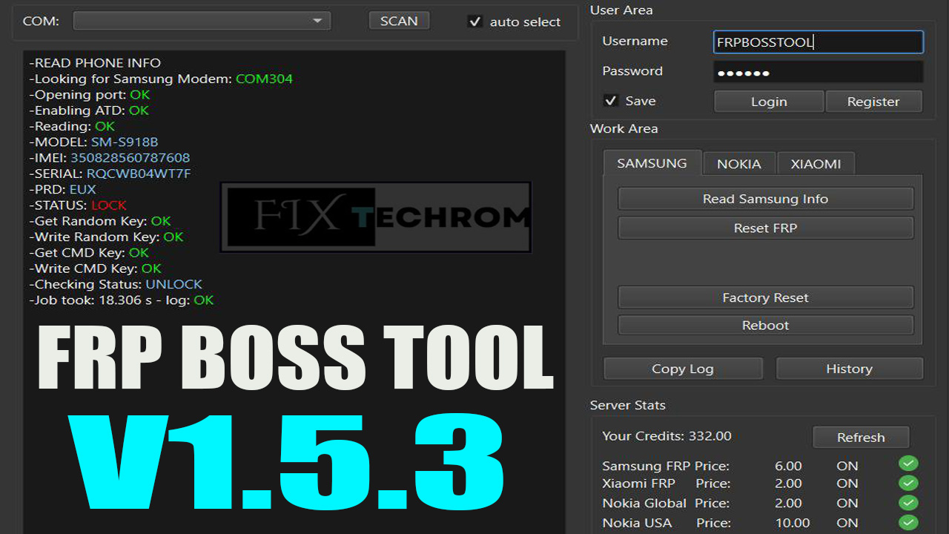Click the Password input field
Viewport: 949px width, 534px height.
click(819, 72)
